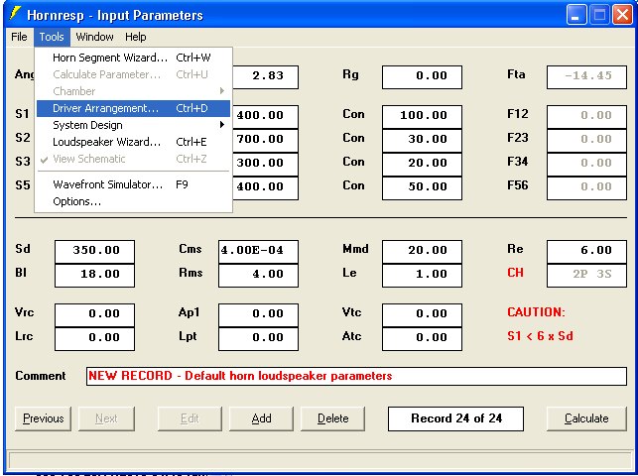This screenshot has height=476, width=638.
Task: Choose Driver Arrangement menu entry
Action: pyautogui.click(x=134, y=108)
